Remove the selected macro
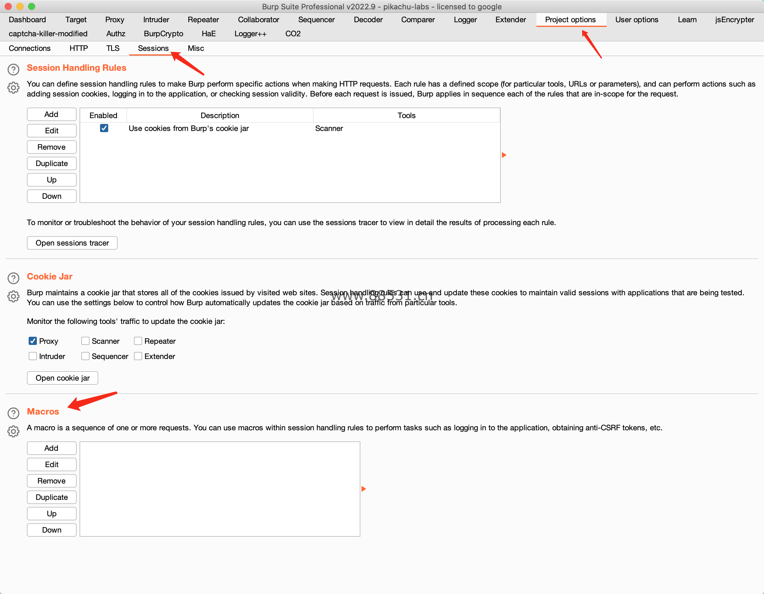Image resolution: width=764 pixels, height=594 pixels. [x=51, y=481]
